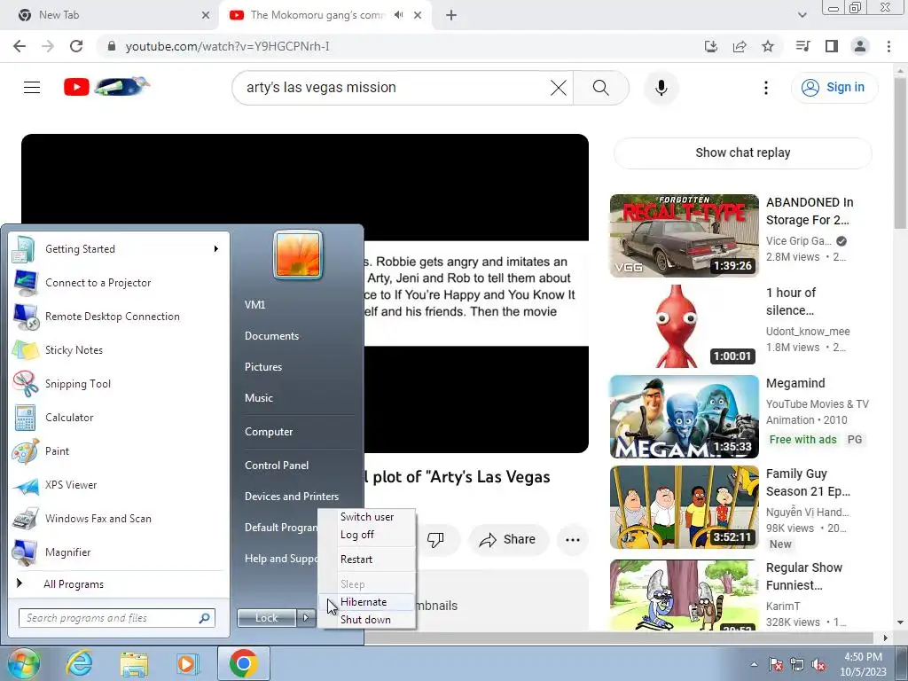
Task: Select Chrome icon in taskbar
Action: [243, 663]
